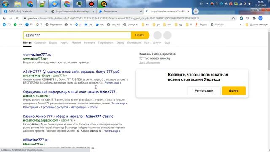
Task: Select the Новости search tab
Action: pos(89,43)
